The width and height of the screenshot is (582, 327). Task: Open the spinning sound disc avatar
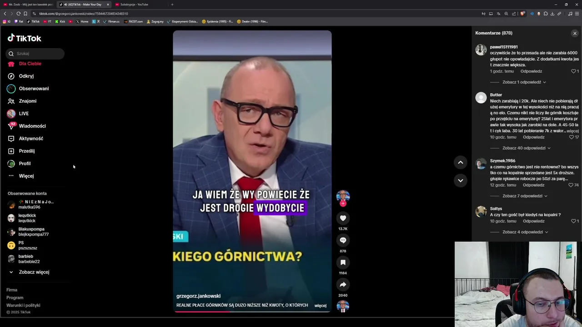click(x=343, y=307)
